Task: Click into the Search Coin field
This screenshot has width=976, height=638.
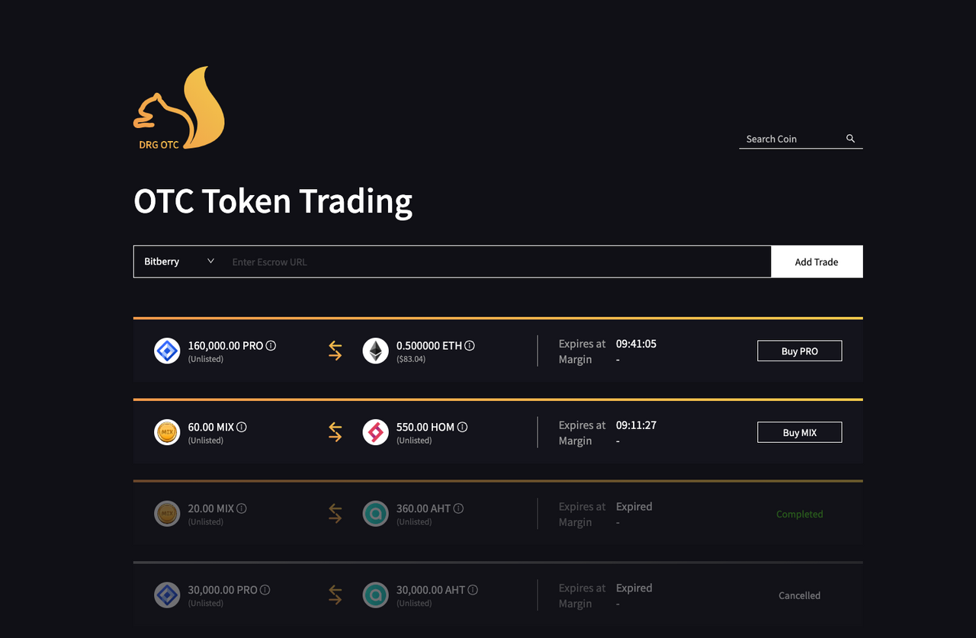Action: (x=791, y=139)
